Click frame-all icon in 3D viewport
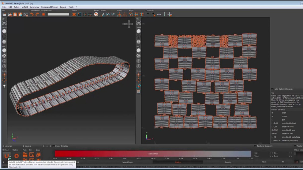This screenshot has width=303, height=170. tap(4, 23)
